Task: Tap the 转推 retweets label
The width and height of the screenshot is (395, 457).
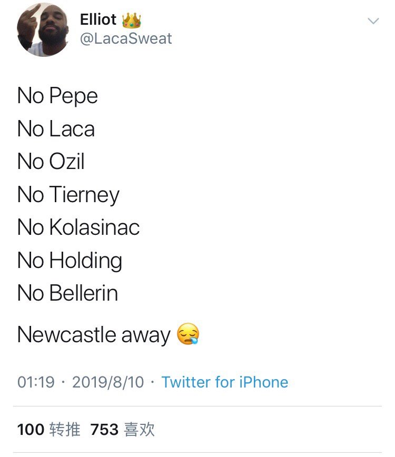Action: coord(65,430)
